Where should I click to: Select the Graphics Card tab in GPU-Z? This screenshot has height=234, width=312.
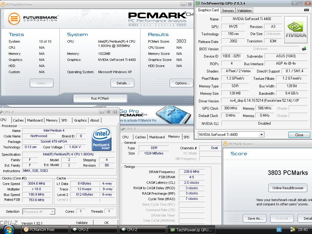(x=208, y=10)
